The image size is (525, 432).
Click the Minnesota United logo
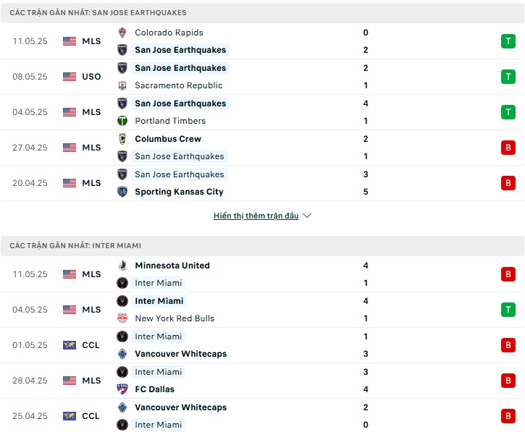(122, 266)
